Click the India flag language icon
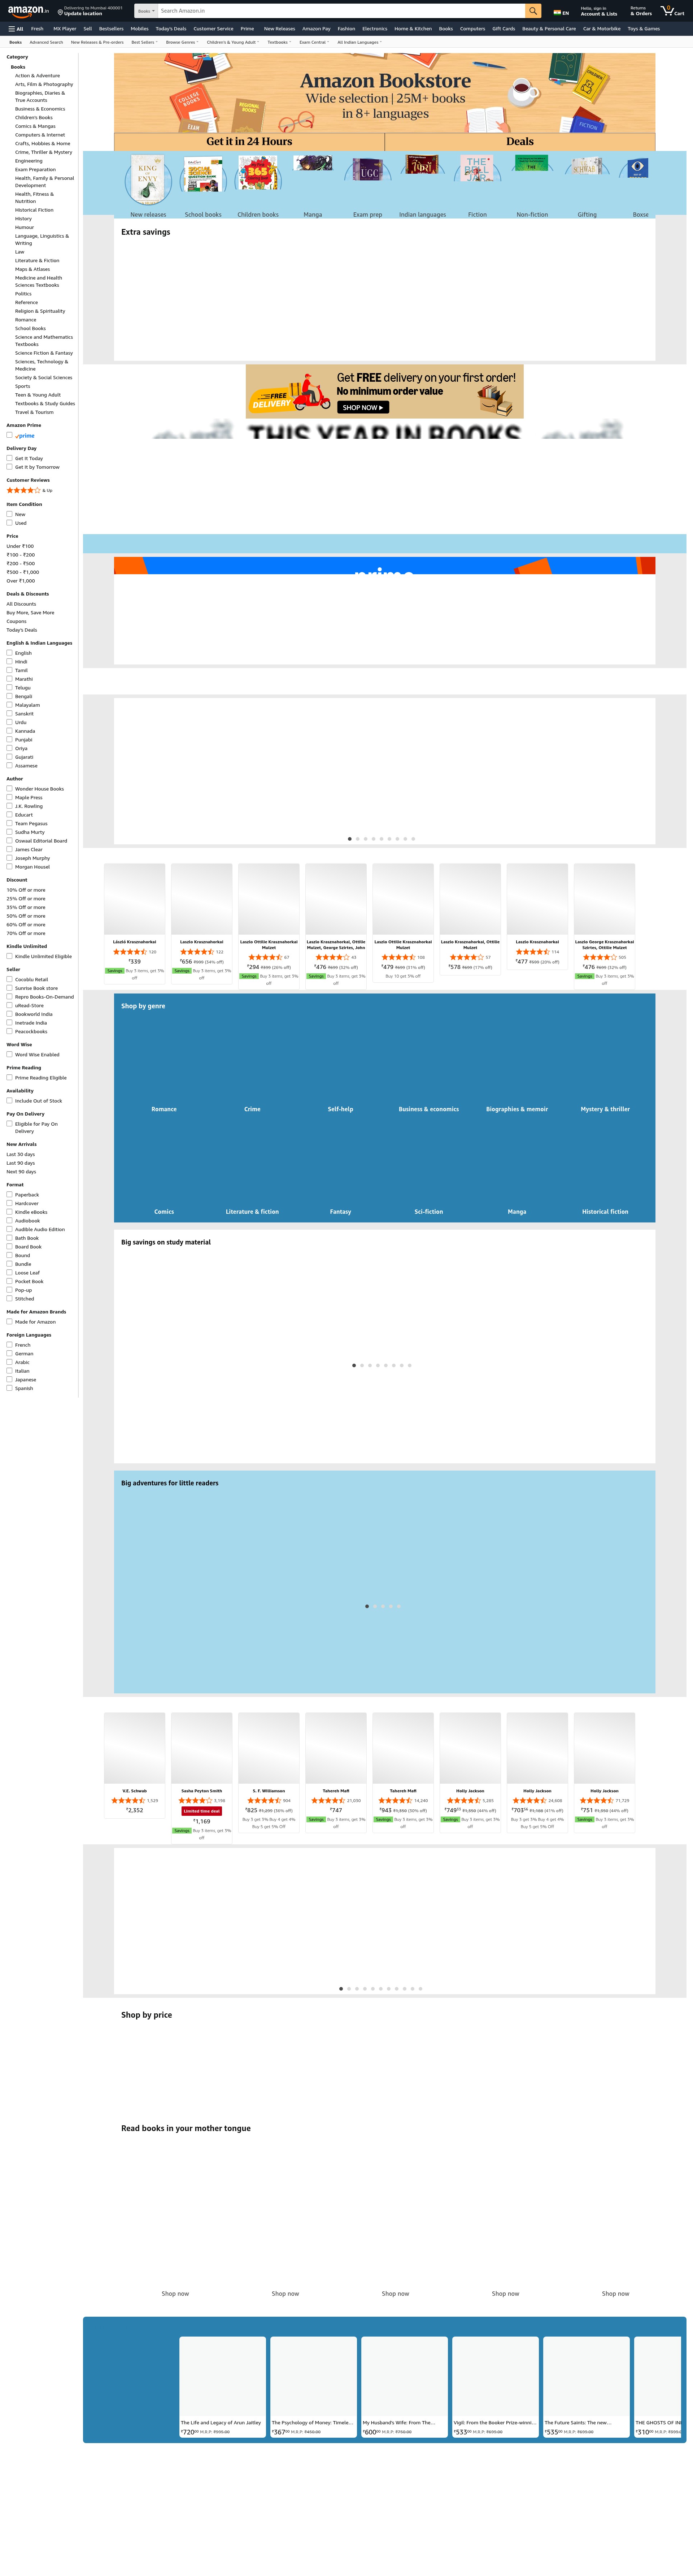Screen dimensions: 693x2576 coord(557,13)
